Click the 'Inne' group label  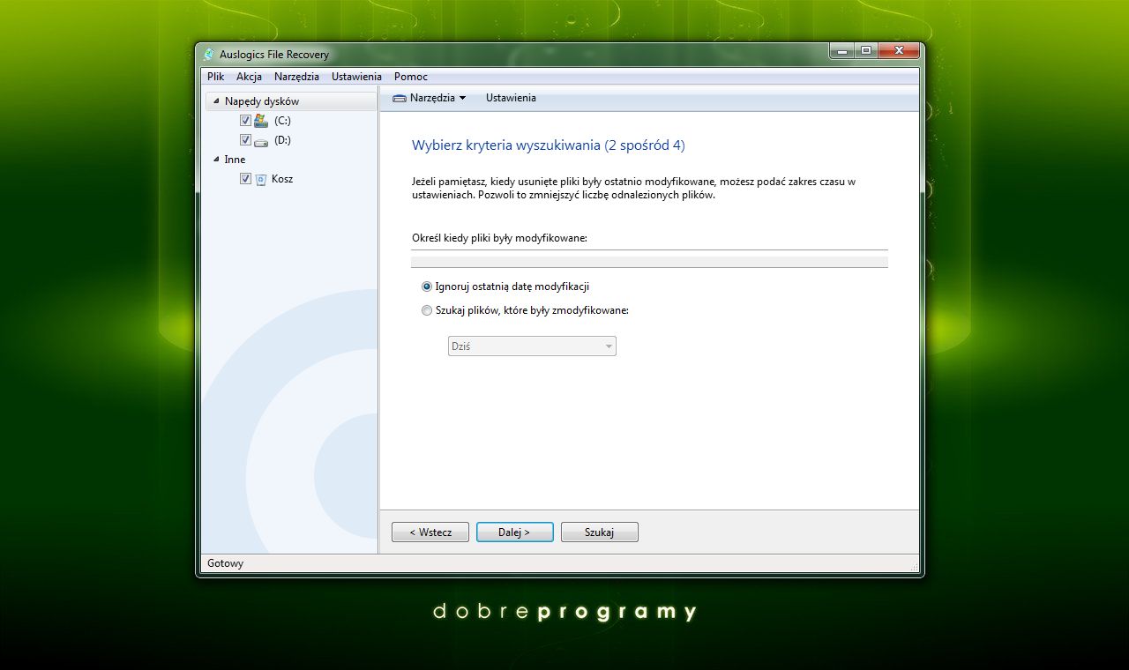coord(235,160)
